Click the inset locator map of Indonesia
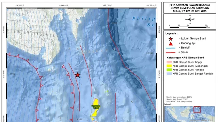This screenshot has height=122, width=218. click(190, 114)
